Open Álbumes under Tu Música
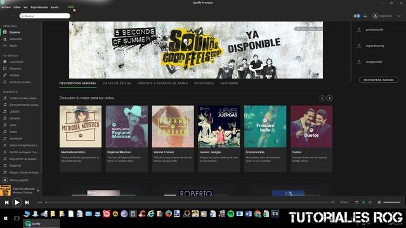The width and height of the screenshot is (406, 228). point(15,68)
